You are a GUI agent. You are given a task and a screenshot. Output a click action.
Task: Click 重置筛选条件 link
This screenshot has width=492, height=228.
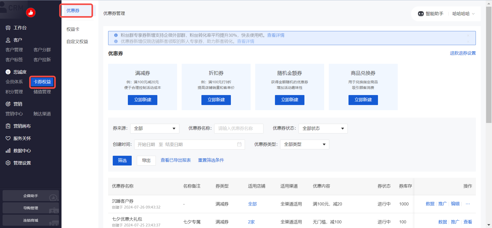211,160
